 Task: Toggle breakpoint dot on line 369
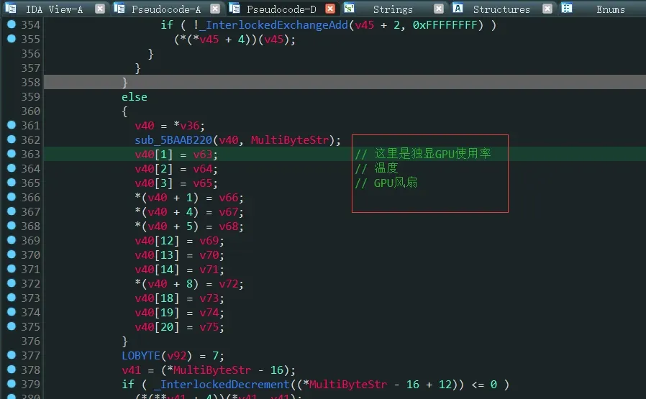click(x=12, y=239)
